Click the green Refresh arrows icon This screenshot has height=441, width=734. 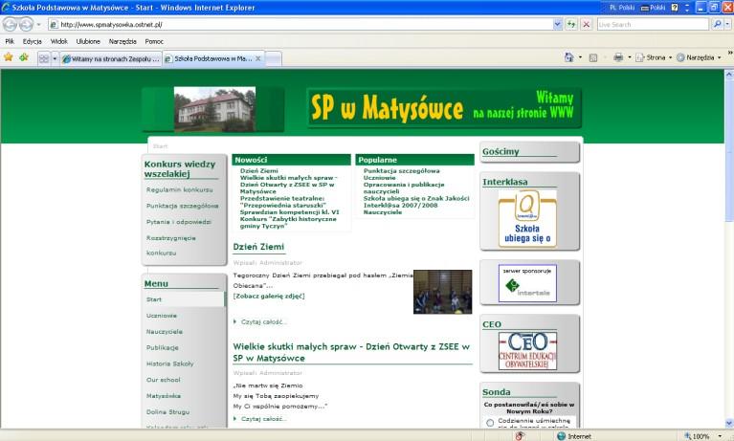click(571, 24)
